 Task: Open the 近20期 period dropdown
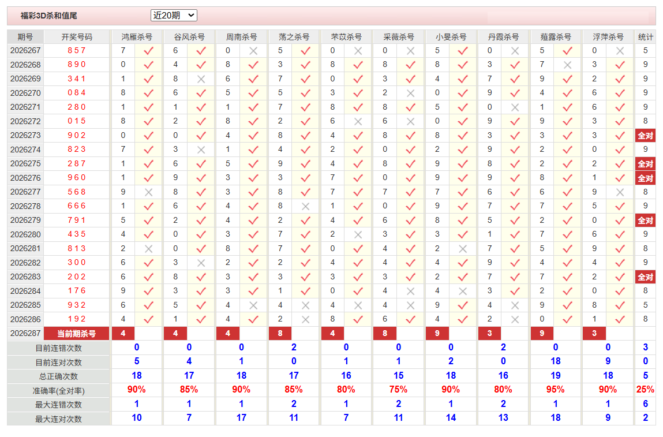point(174,16)
